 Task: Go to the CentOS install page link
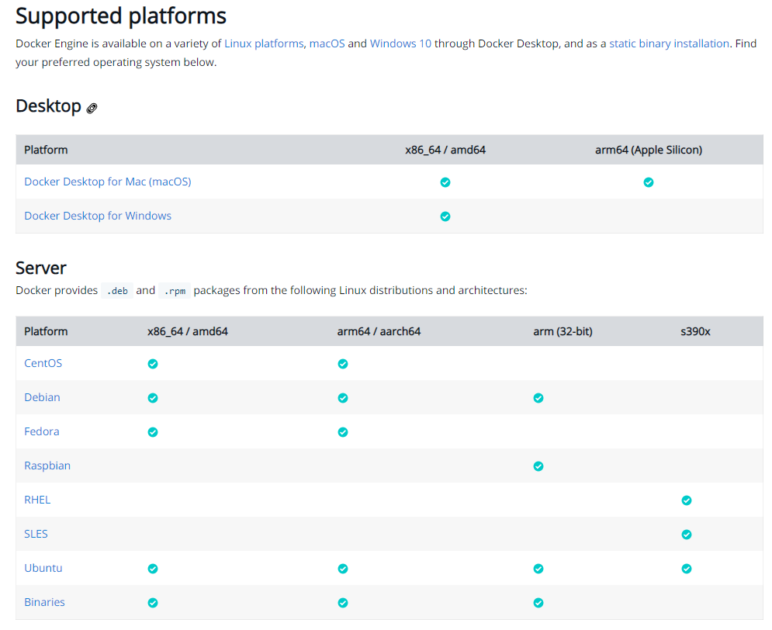(x=43, y=363)
